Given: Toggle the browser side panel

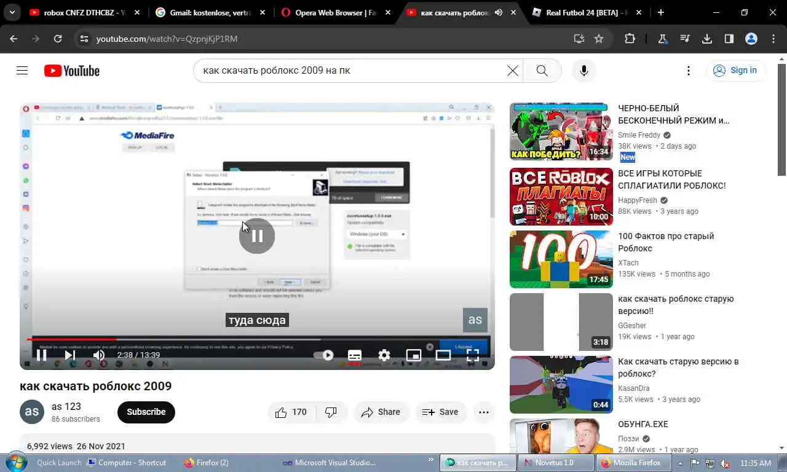Looking at the screenshot, I should pyautogui.click(x=729, y=39).
